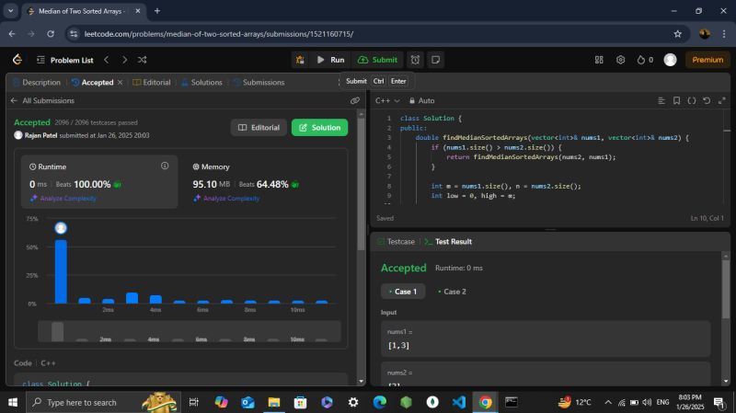The height and width of the screenshot is (413, 736).
Task: Reset code to default icon
Action: coord(707,100)
